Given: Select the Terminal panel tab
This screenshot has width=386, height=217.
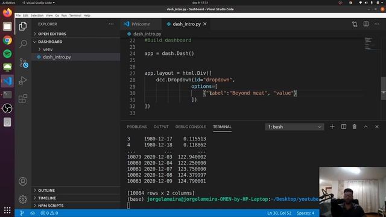Looking at the screenshot, I should pos(222,127).
